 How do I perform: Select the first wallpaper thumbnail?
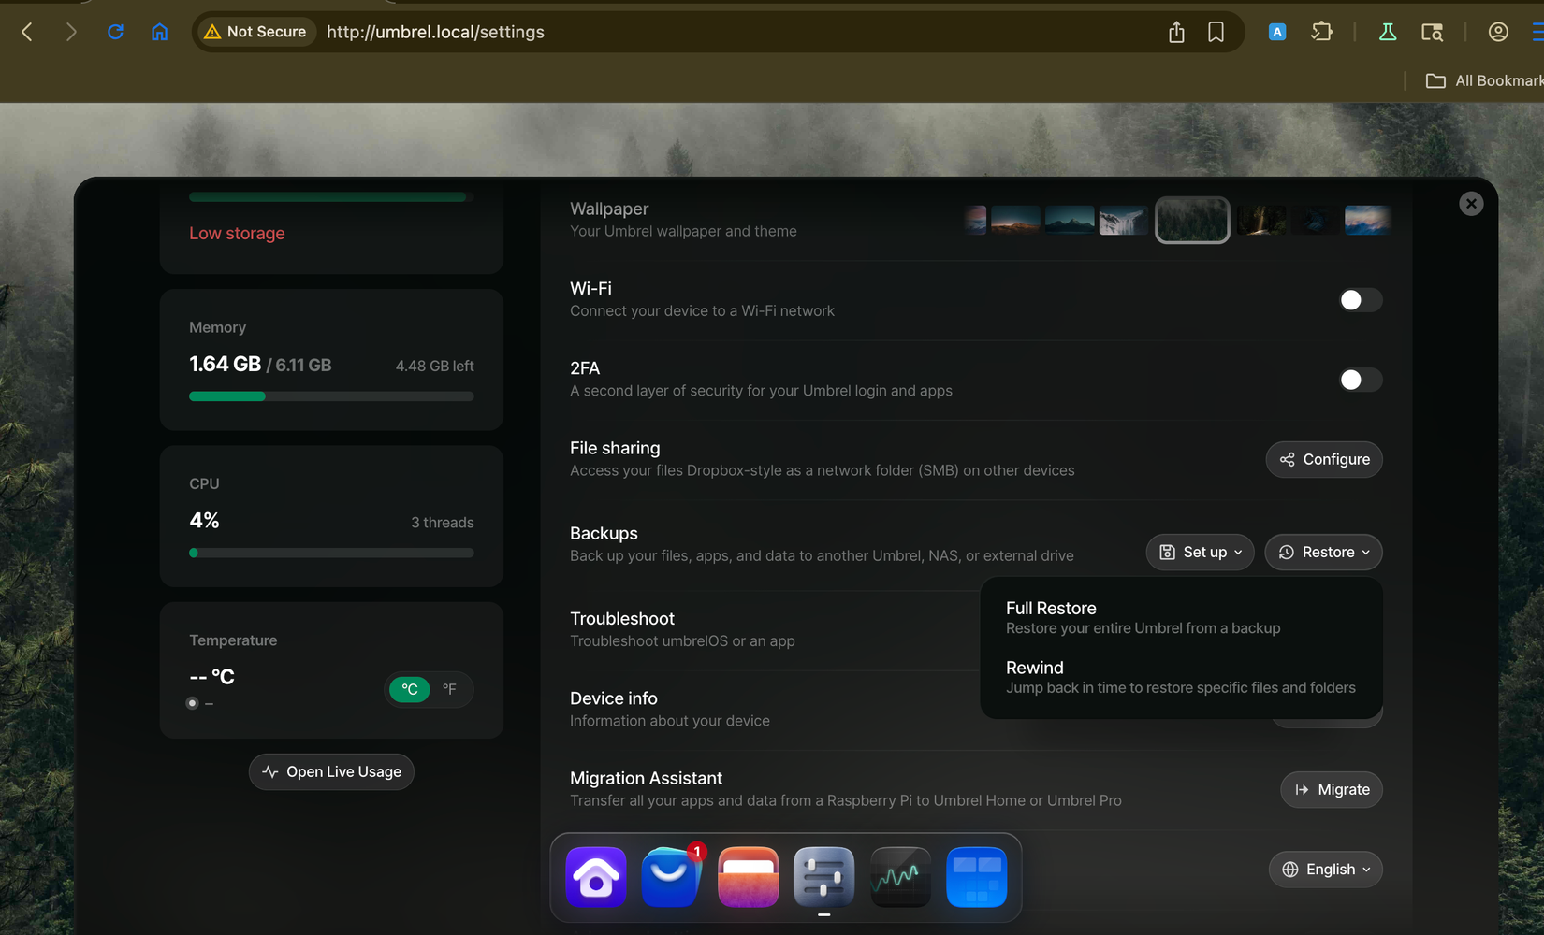pos(975,220)
